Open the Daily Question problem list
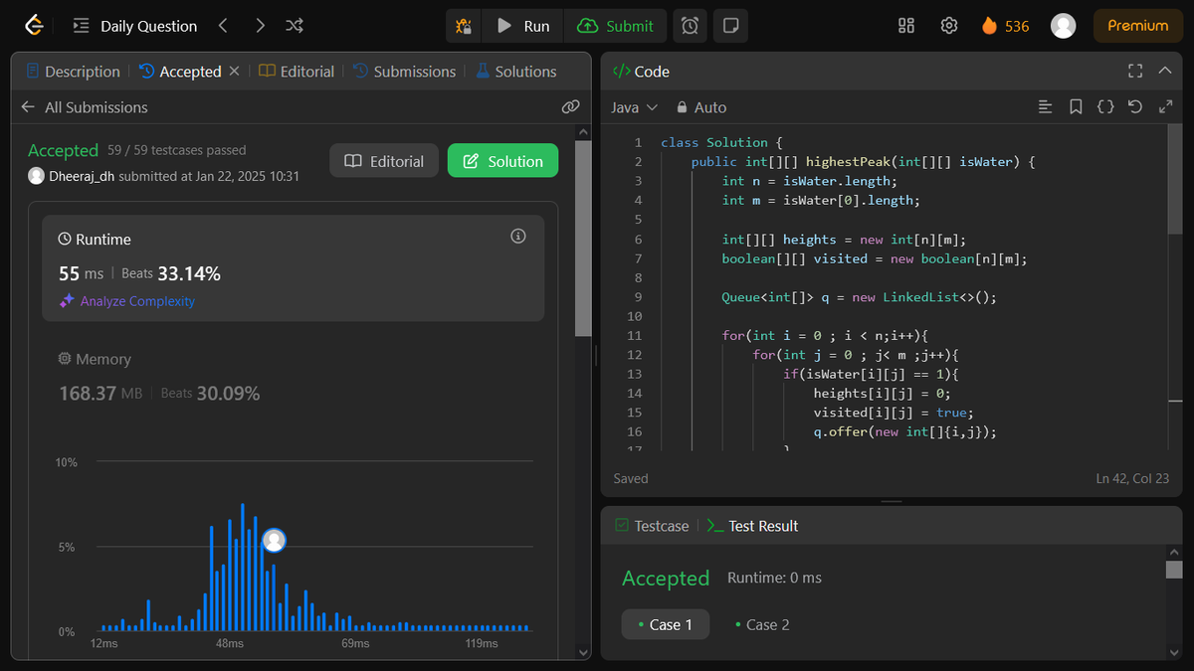Screen dimensions: 1194x671 pyautogui.click(x=135, y=26)
